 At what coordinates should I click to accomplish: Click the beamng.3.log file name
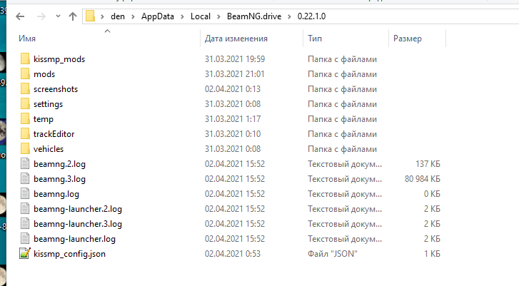[59, 179]
